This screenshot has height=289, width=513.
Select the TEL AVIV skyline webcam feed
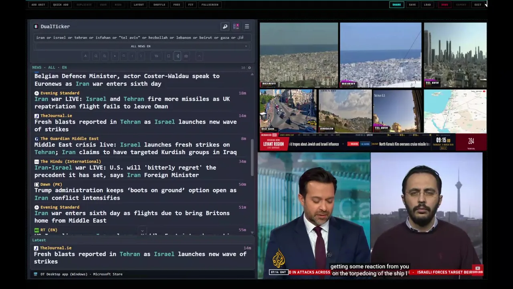pyautogui.click(x=455, y=55)
